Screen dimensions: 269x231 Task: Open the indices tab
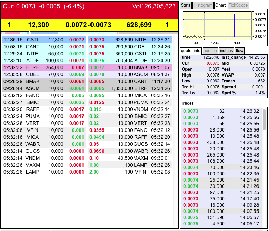click(226, 51)
